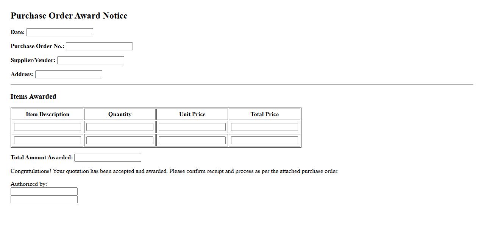
Task: Click the Quantity column header
Action: (120, 114)
